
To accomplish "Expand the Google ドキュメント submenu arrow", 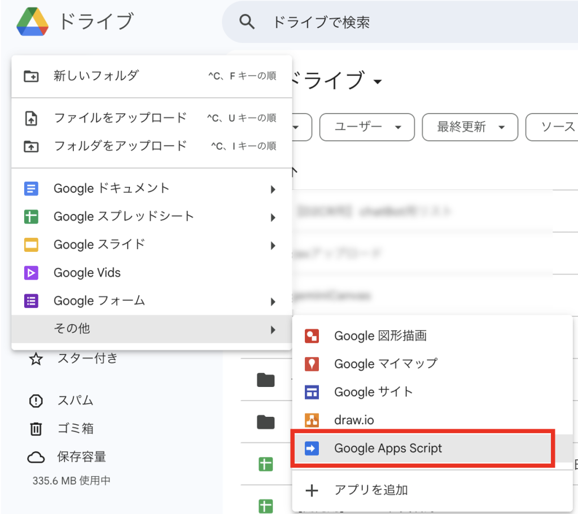I will [273, 189].
